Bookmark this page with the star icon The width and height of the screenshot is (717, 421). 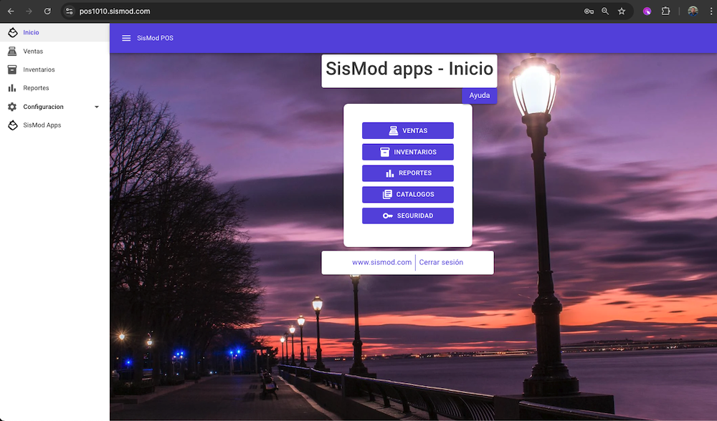tap(622, 11)
